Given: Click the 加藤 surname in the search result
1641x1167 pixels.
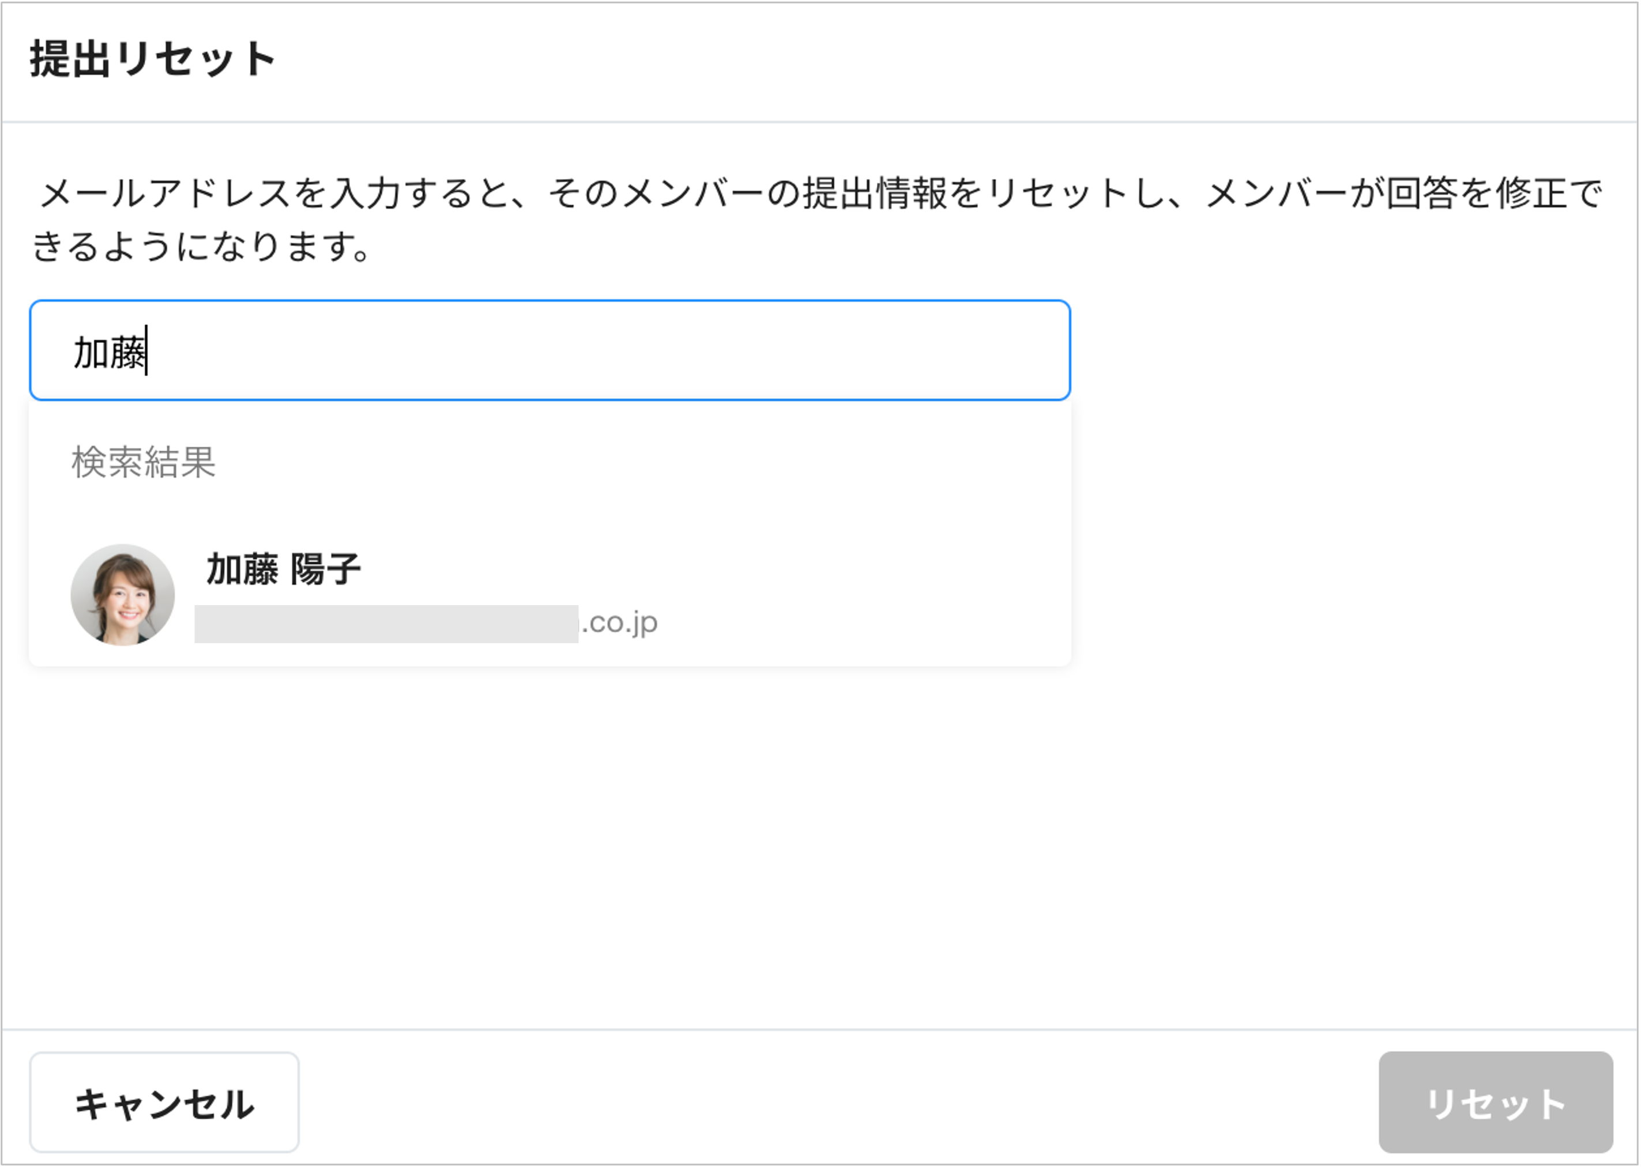Looking at the screenshot, I should (x=242, y=569).
